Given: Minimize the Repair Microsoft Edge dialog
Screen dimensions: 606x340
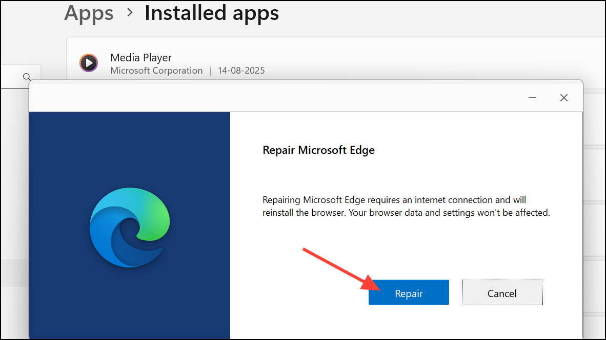Looking at the screenshot, I should (x=533, y=98).
